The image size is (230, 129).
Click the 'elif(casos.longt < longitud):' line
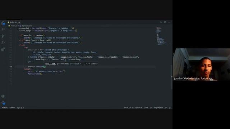point(35,40)
